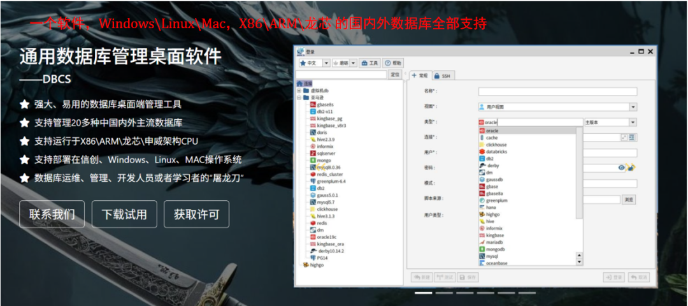Click the kingbase_v8r3 connection icon

click(313, 126)
